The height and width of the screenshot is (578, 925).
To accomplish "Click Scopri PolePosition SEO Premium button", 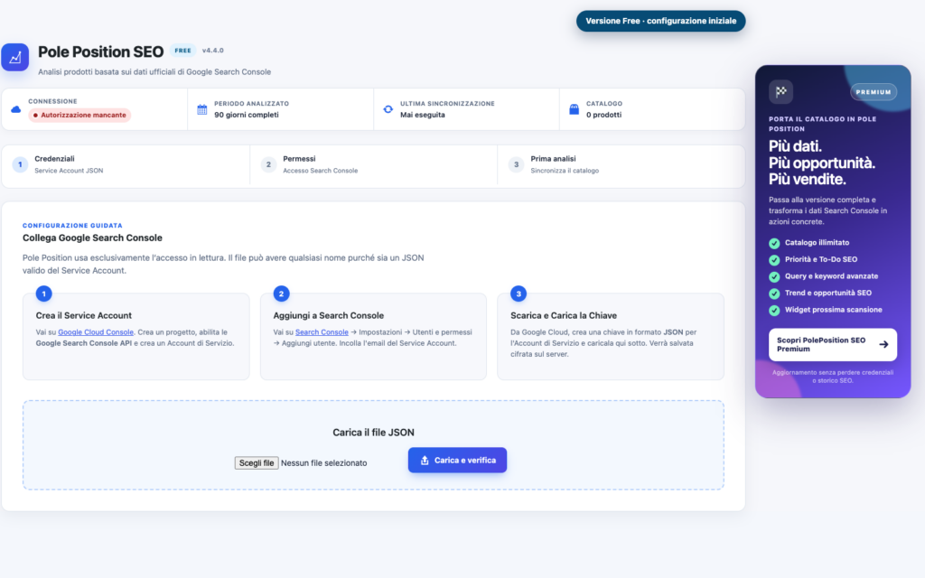I will pyautogui.click(x=832, y=344).
